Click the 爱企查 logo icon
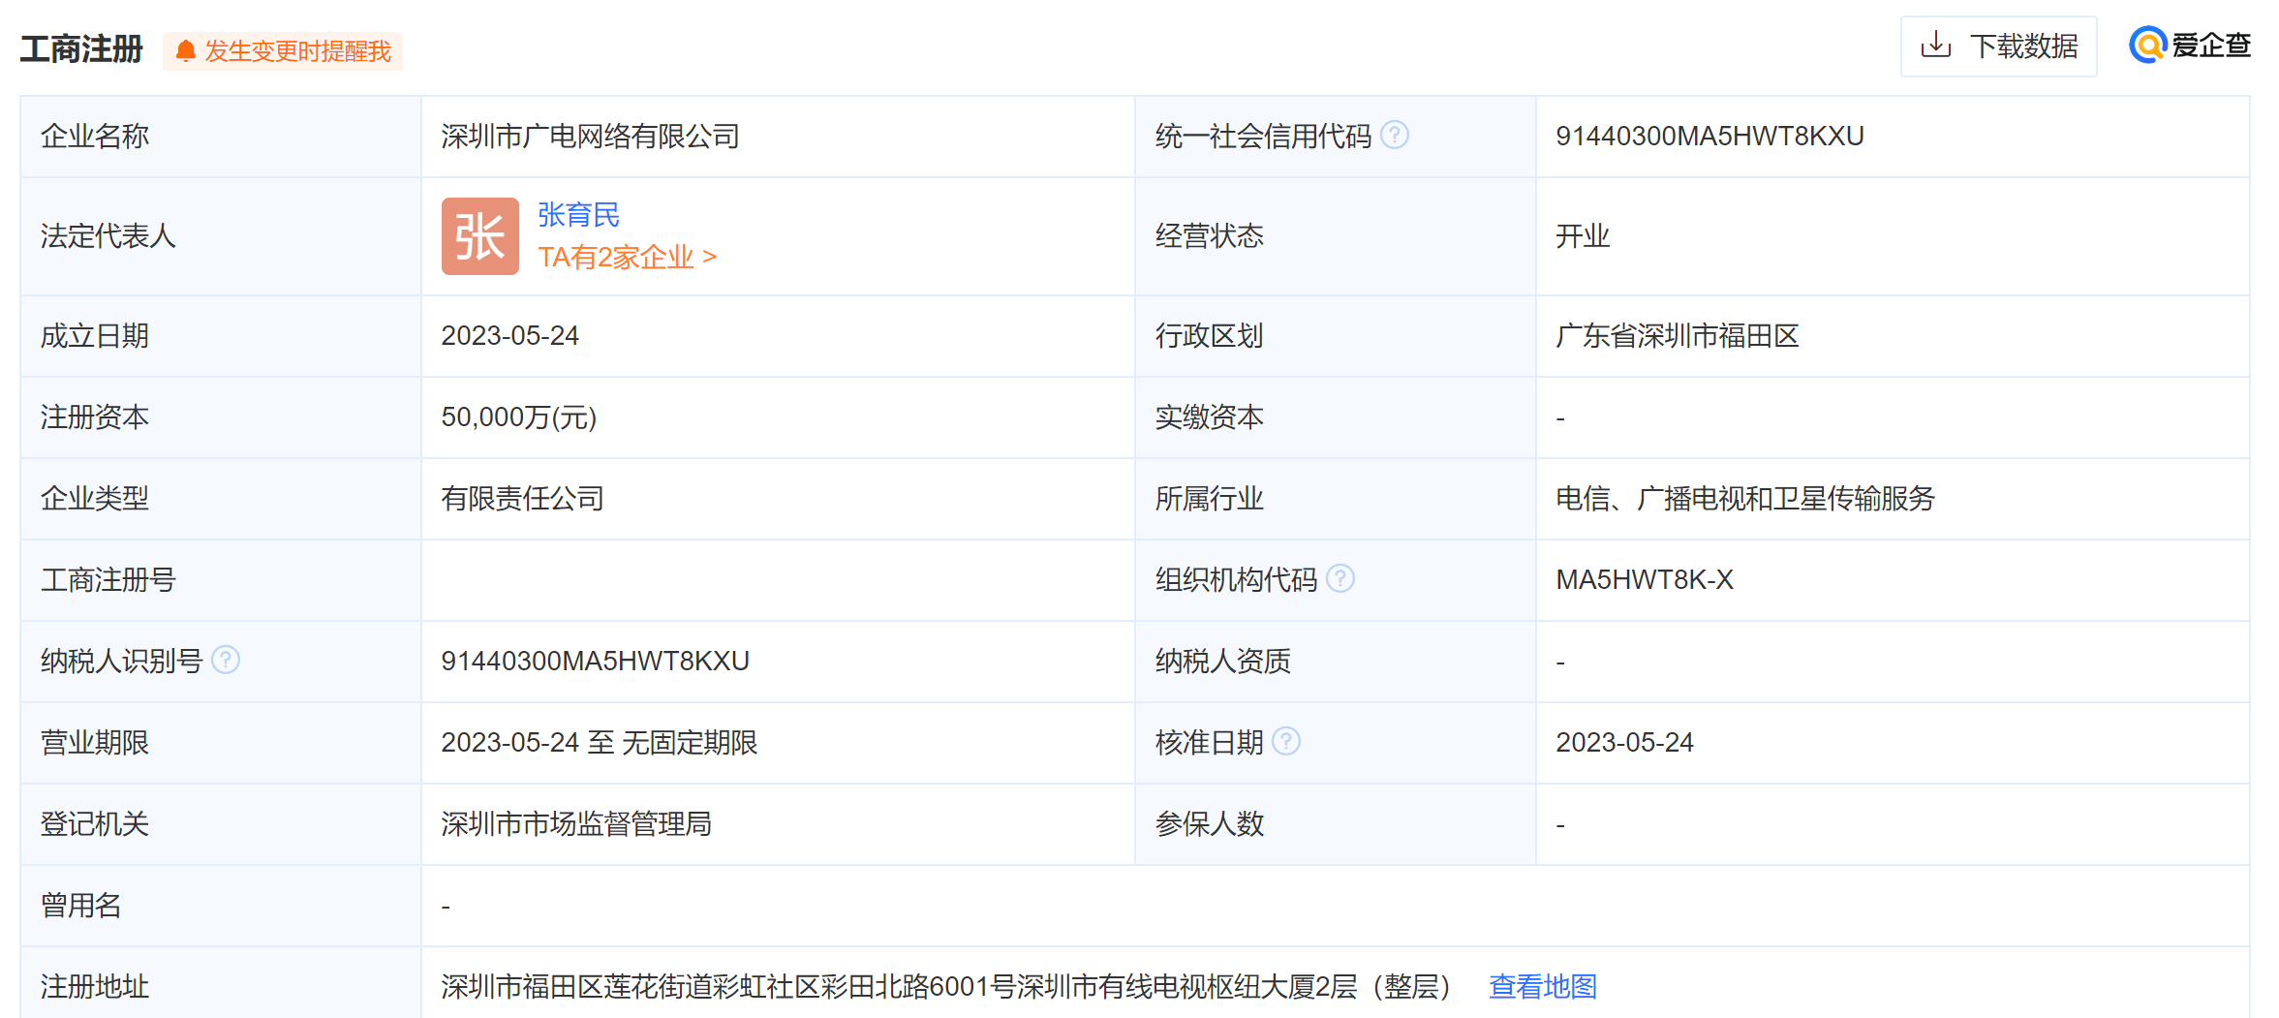The width and height of the screenshot is (2279, 1018). [x=2147, y=45]
